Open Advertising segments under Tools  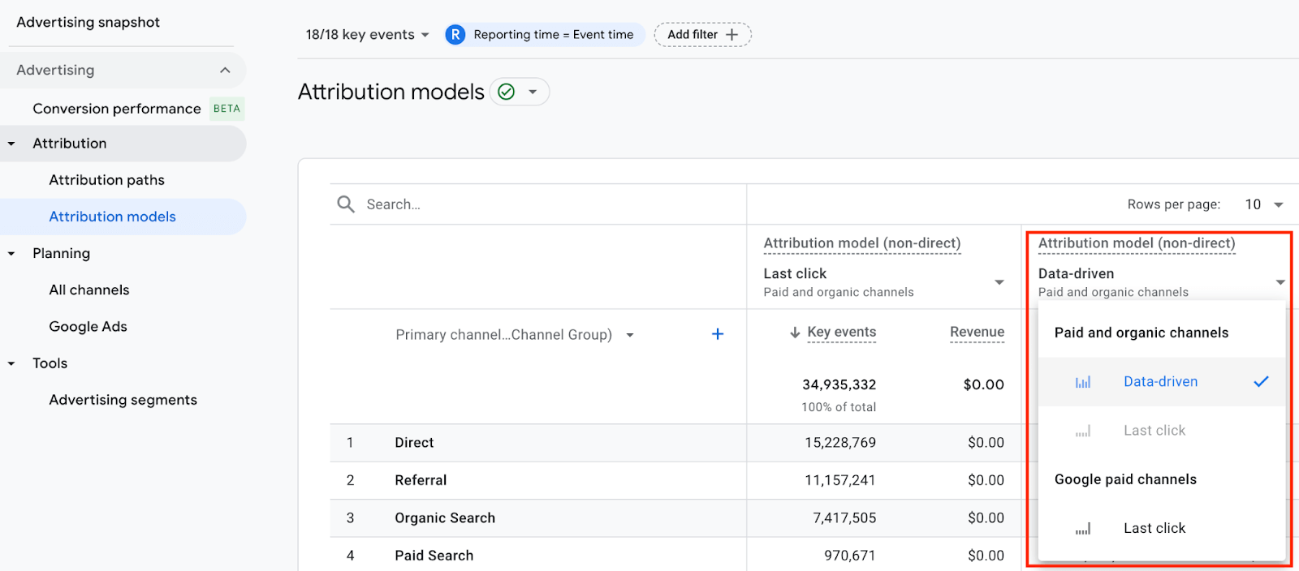click(122, 400)
